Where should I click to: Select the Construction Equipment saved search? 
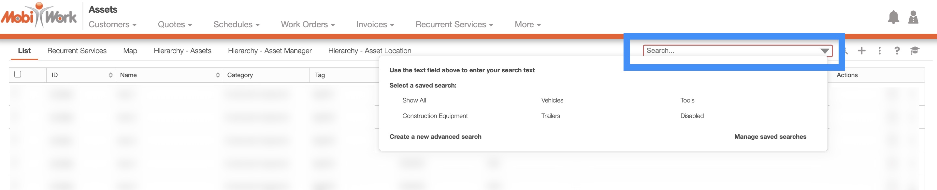coord(435,116)
